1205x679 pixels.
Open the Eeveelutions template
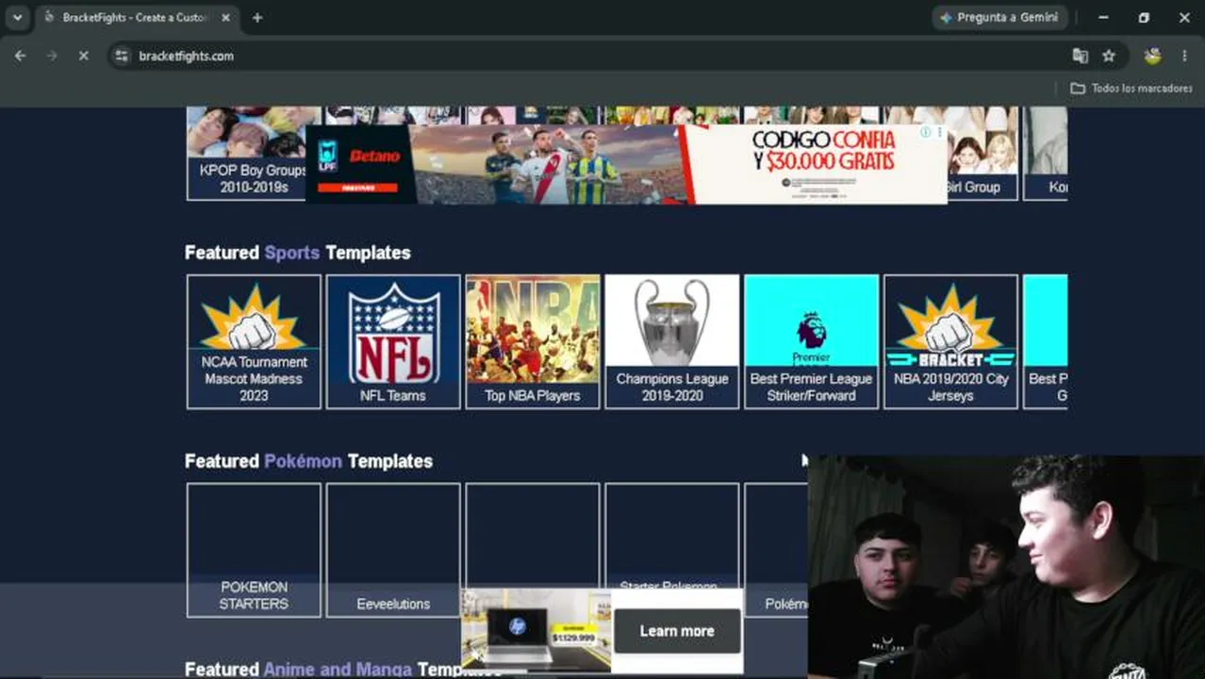click(393, 550)
